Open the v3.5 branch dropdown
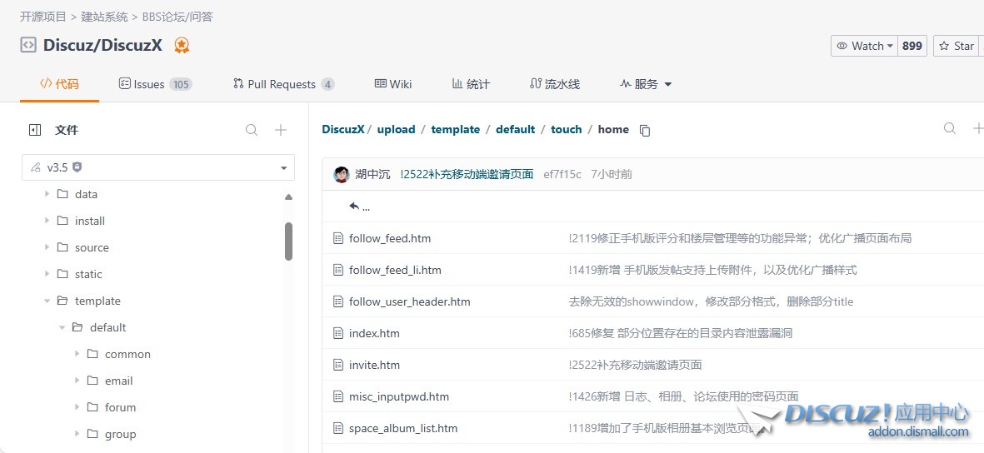This screenshot has height=453, width=984. pos(158,167)
